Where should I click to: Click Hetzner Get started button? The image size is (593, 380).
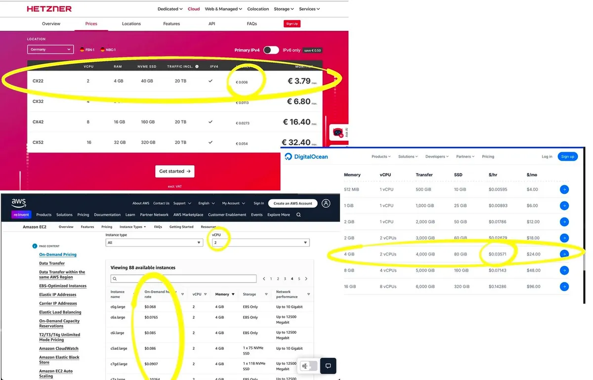tap(174, 171)
